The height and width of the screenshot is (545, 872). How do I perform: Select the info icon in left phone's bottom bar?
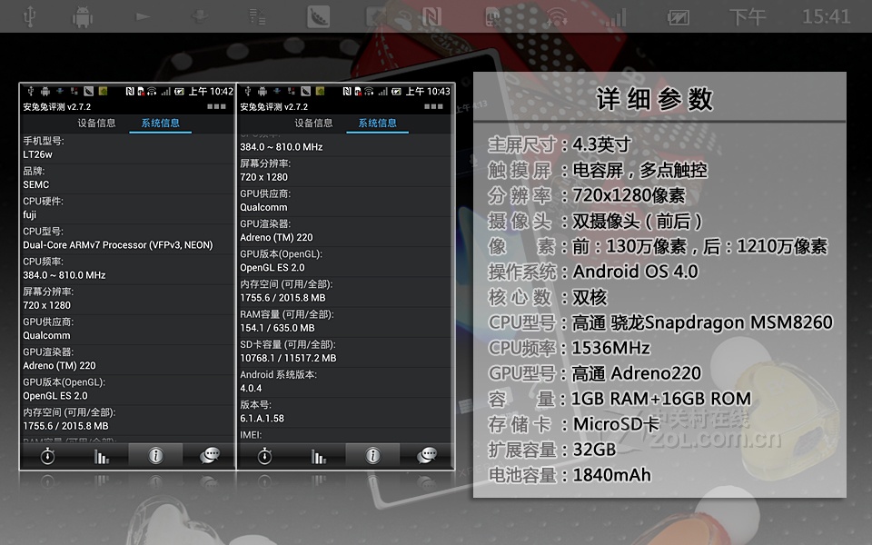[155, 456]
